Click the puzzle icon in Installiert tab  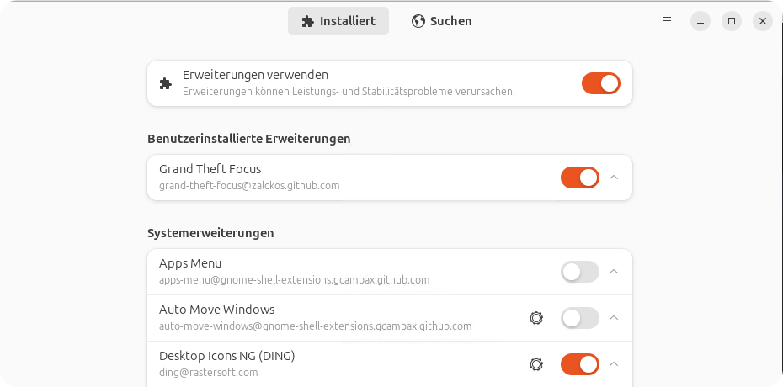click(307, 21)
